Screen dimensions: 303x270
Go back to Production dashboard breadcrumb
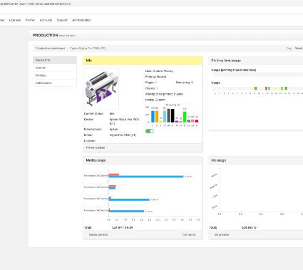(50, 48)
